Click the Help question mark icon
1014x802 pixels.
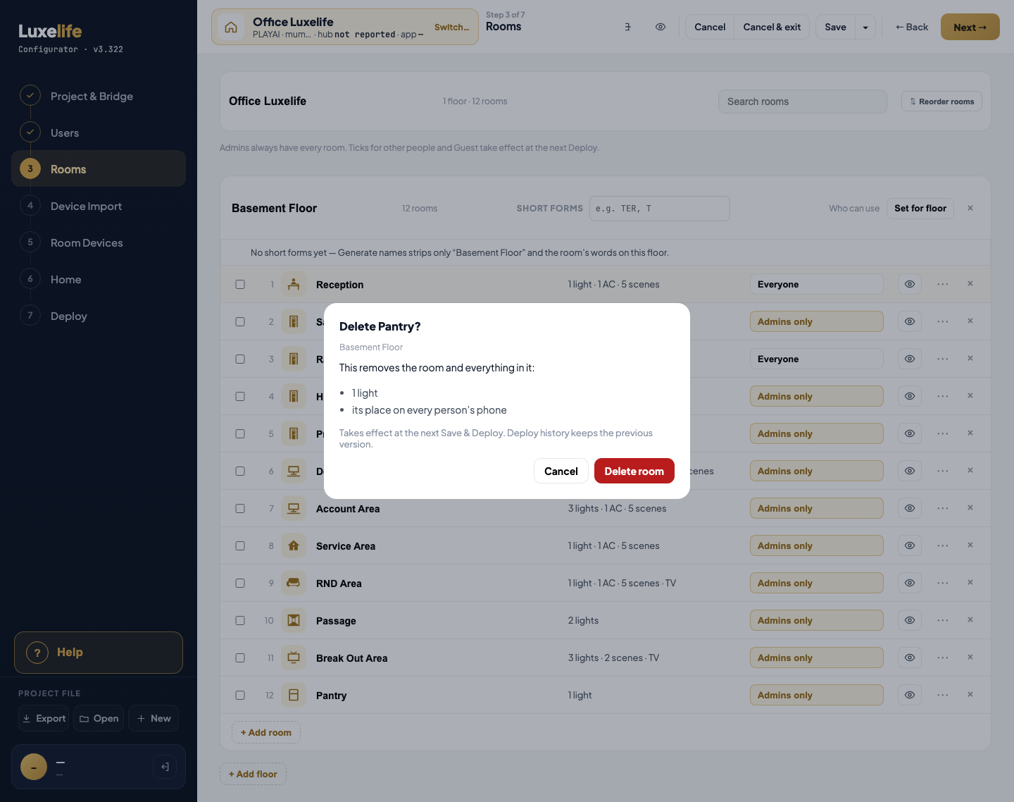click(37, 653)
